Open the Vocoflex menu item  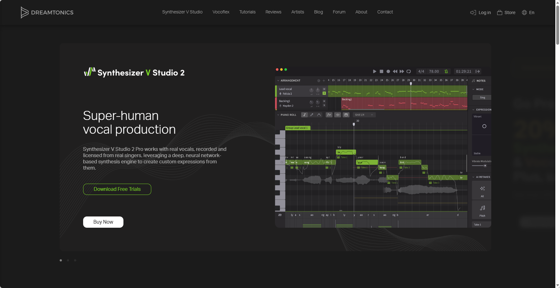pos(221,12)
